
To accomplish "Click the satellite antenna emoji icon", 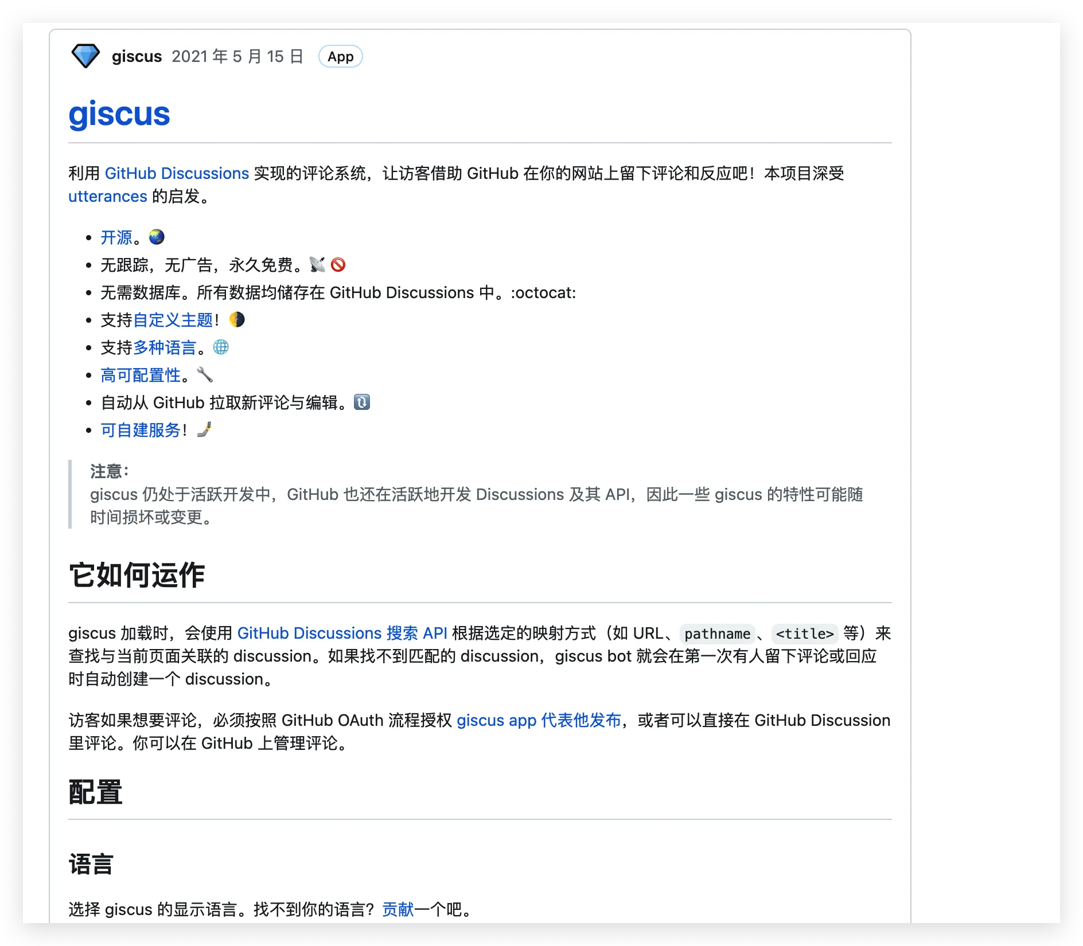I will (x=317, y=264).
